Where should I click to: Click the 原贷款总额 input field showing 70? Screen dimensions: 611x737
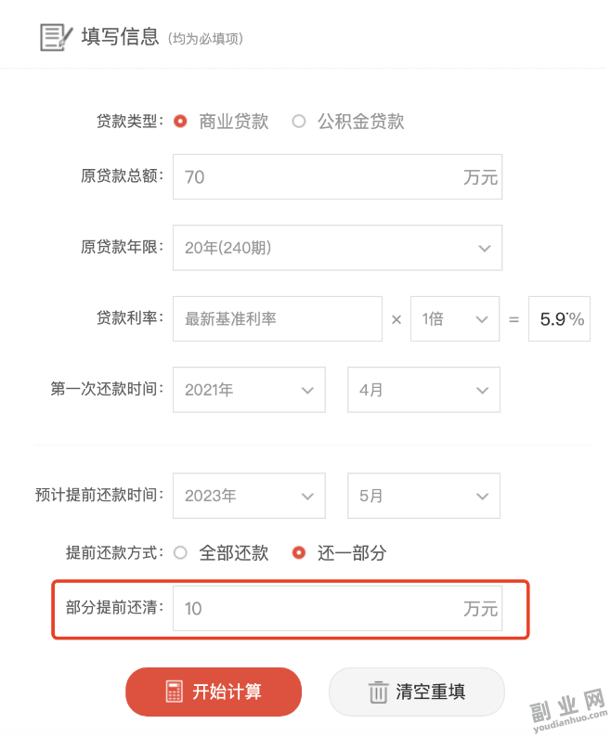pos(337,176)
